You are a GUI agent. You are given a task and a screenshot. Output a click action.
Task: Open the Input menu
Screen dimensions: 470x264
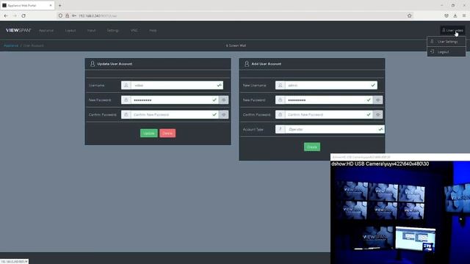91,31
